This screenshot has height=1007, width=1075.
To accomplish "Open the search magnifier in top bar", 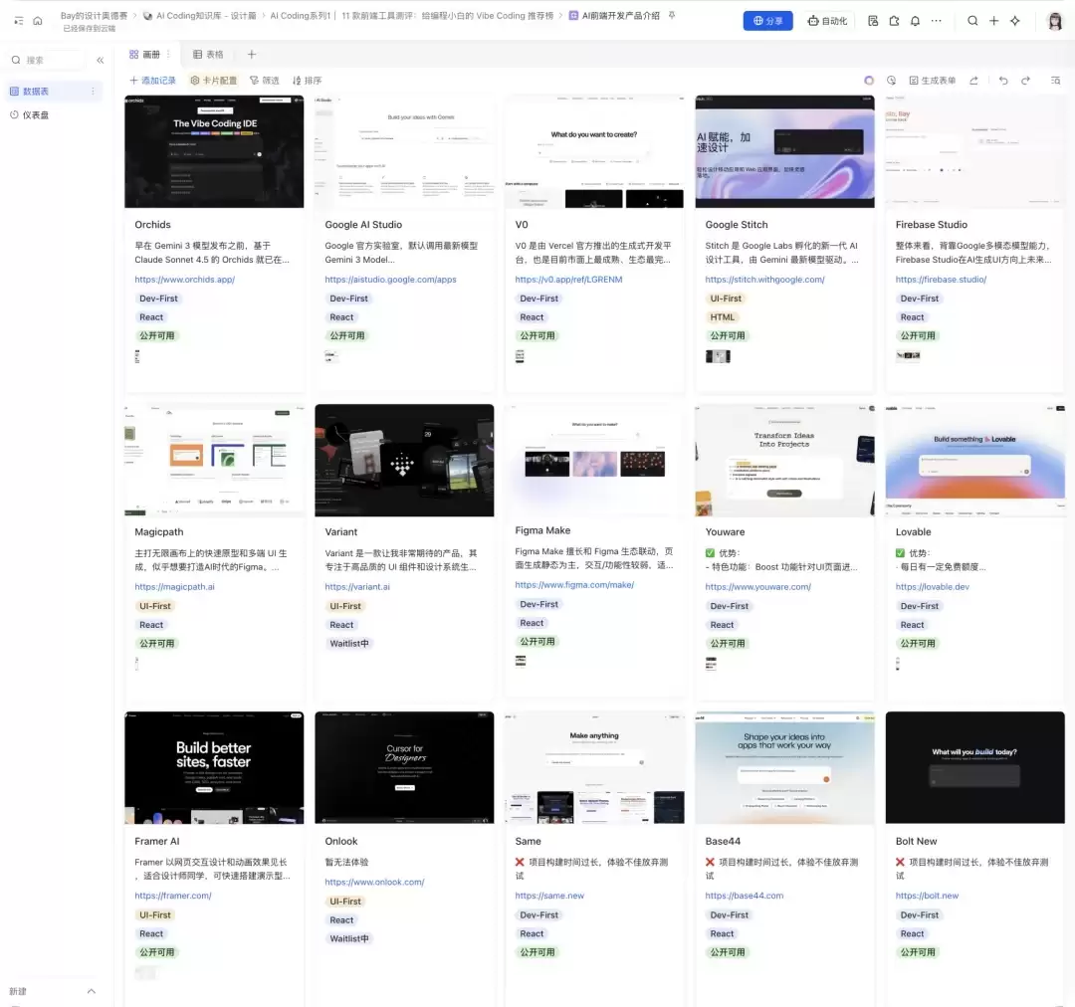I will (972, 21).
